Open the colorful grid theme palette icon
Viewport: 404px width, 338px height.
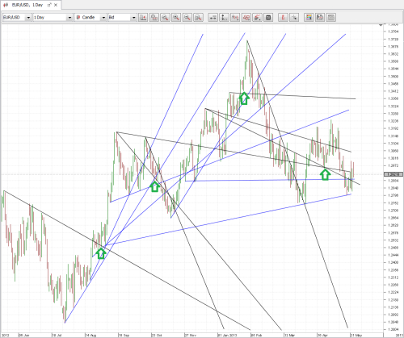[309, 18]
